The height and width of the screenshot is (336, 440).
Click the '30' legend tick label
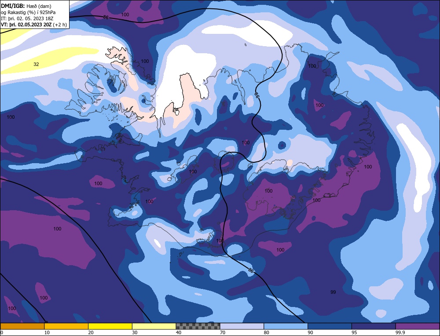[x=135, y=332]
